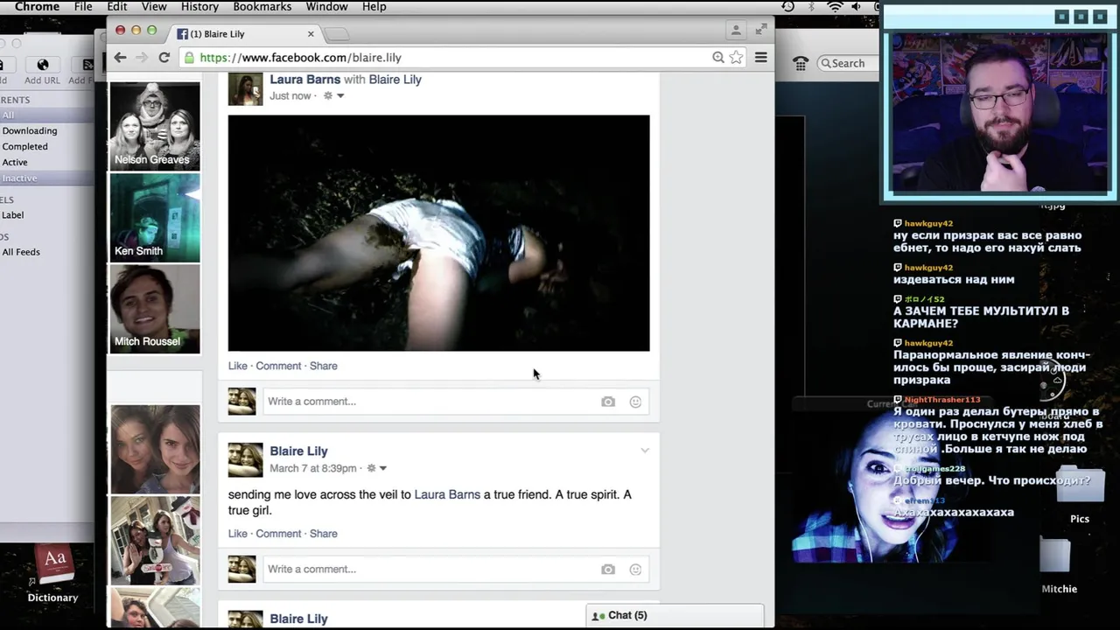Image resolution: width=1120 pixels, height=630 pixels.
Task: Expand options chevron on Blaire Lily post
Action: [x=645, y=451]
